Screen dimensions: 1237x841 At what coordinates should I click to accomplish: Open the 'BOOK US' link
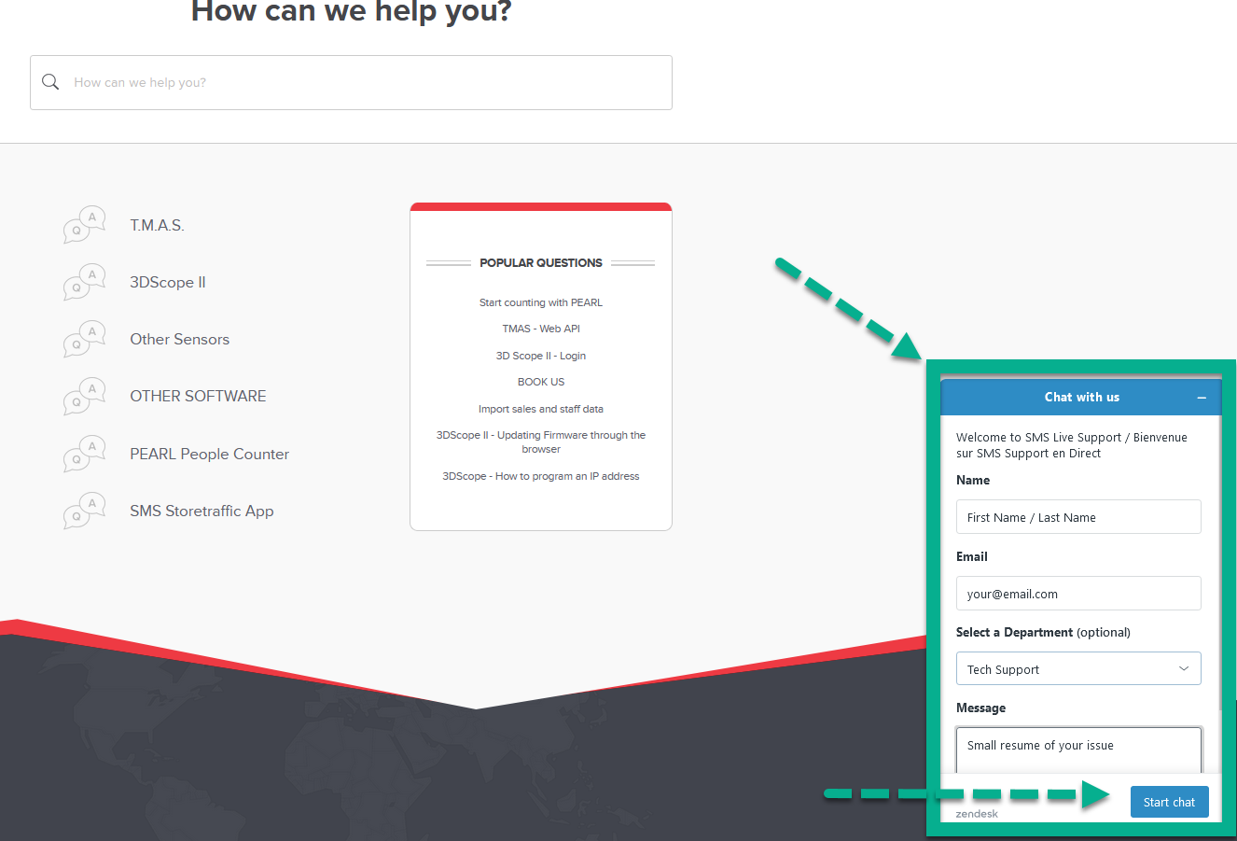[x=541, y=382]
